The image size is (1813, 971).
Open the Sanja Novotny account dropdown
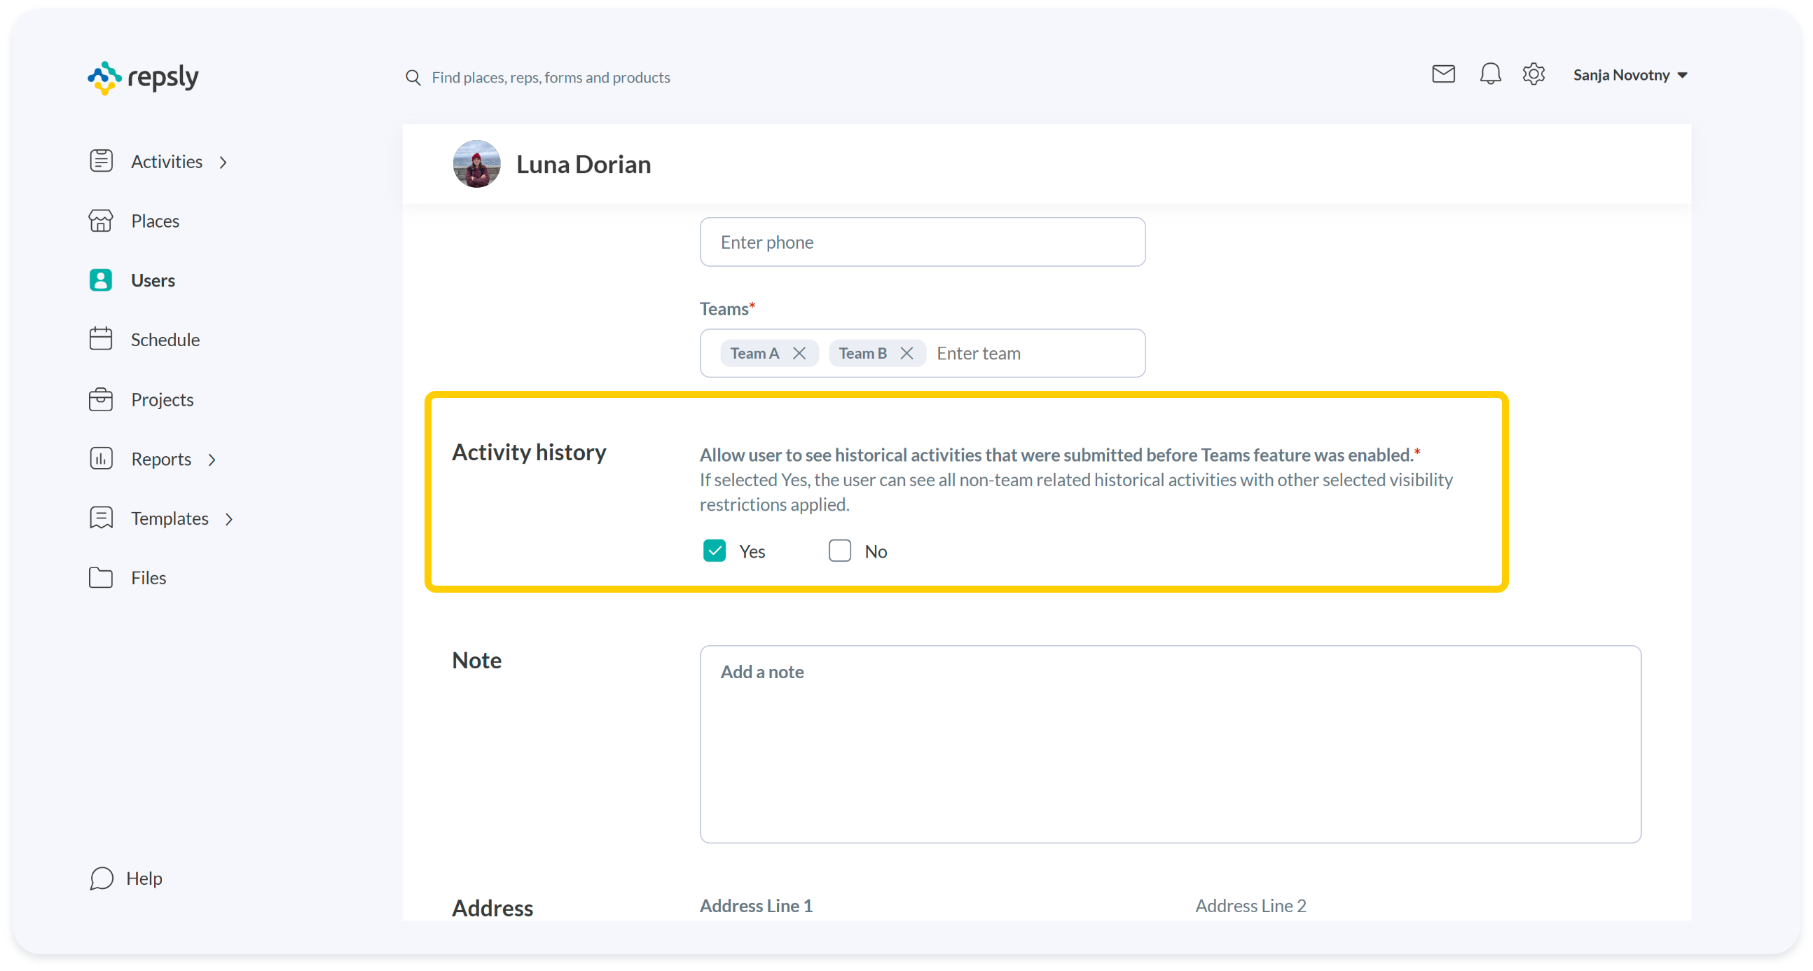(1630, 75)
